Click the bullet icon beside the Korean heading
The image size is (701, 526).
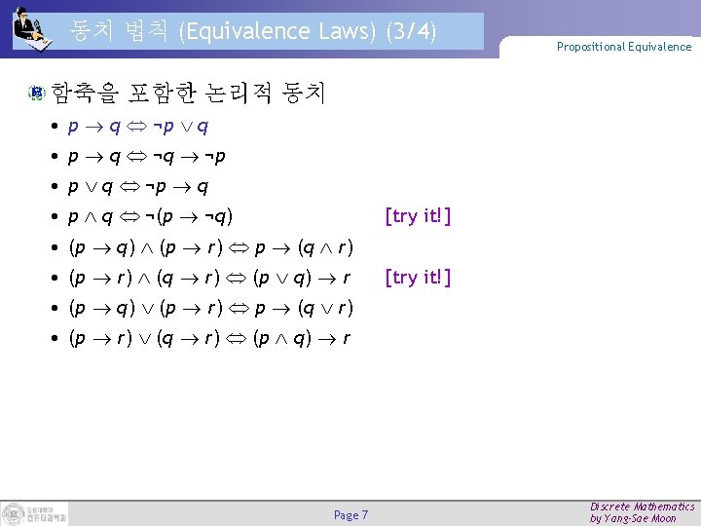(x=37, y=93)
